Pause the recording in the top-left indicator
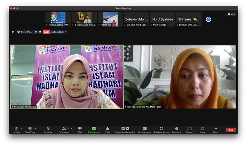Viewport: 247px width, 146px height. click(36, 32)
